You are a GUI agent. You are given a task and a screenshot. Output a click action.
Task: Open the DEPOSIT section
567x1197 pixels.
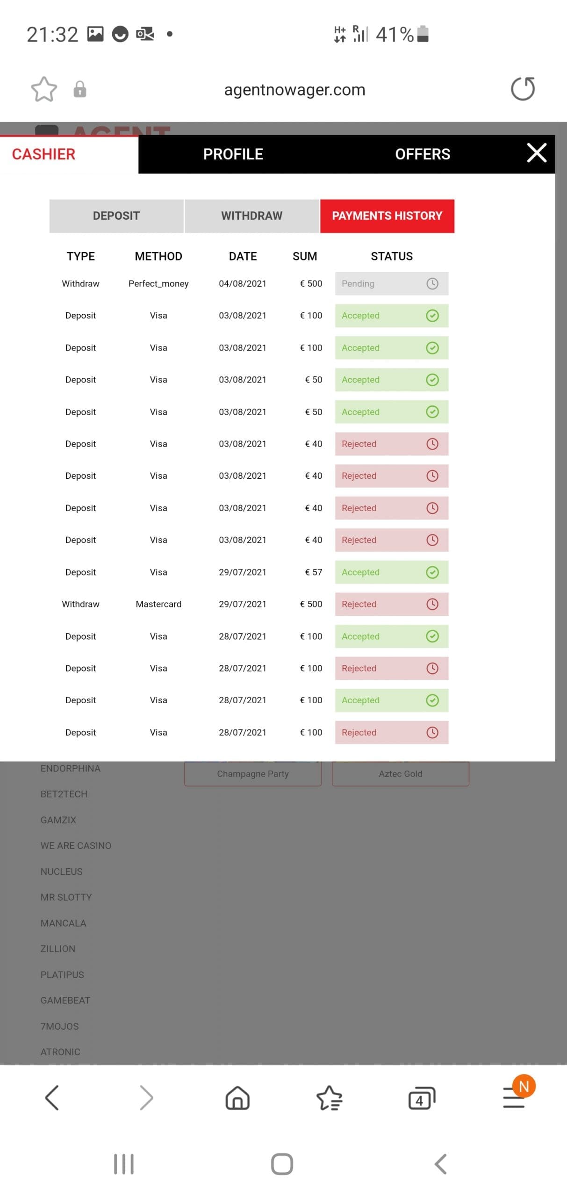click(116, 216)
